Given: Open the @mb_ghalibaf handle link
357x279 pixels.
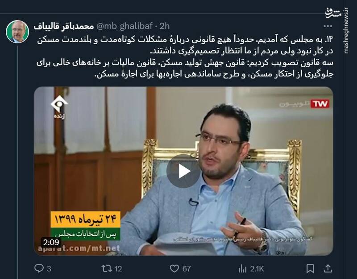Looking at the screenshot, I should click(x=125, y=26).
